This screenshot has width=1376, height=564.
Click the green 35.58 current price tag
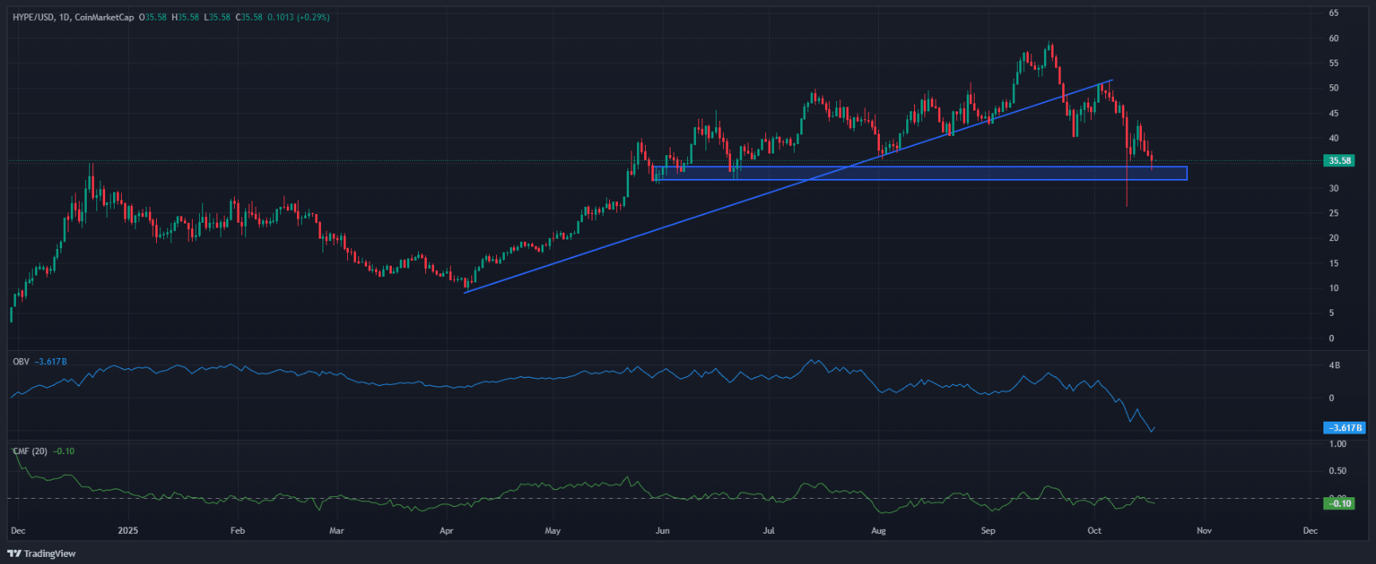click(1339, 161)
